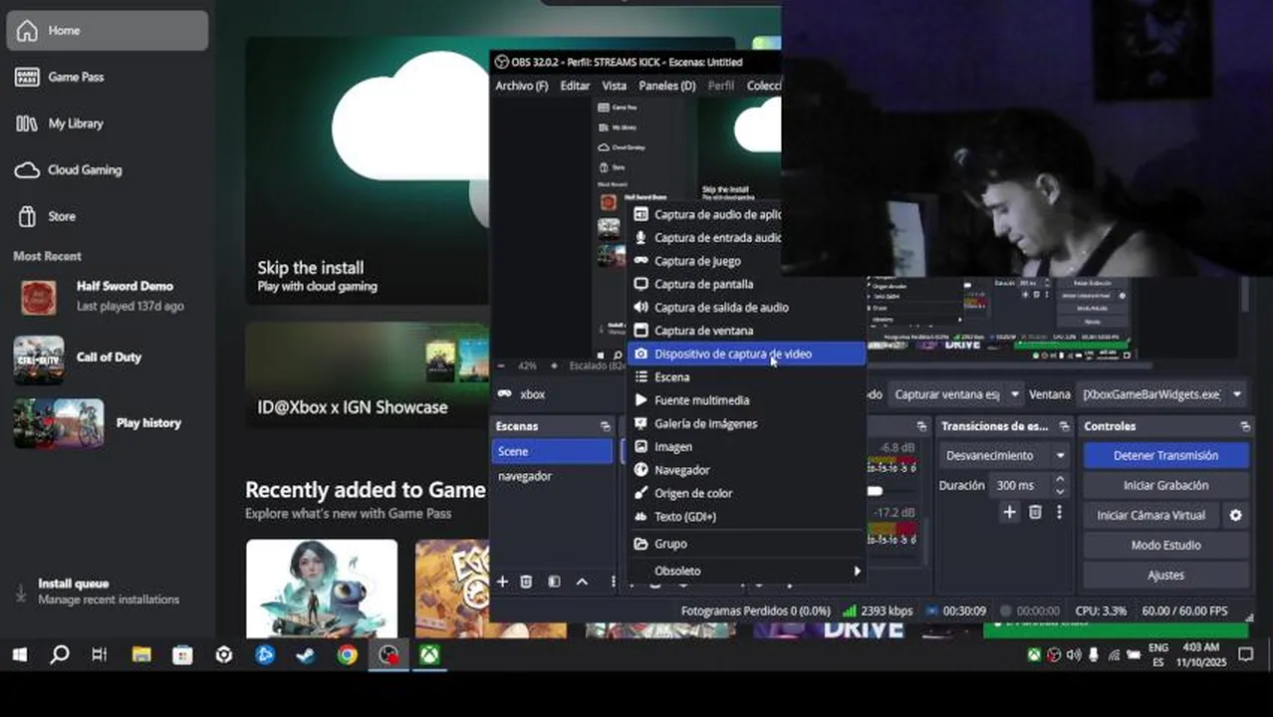Open the Paneles (D) menu

coord(667,86)
